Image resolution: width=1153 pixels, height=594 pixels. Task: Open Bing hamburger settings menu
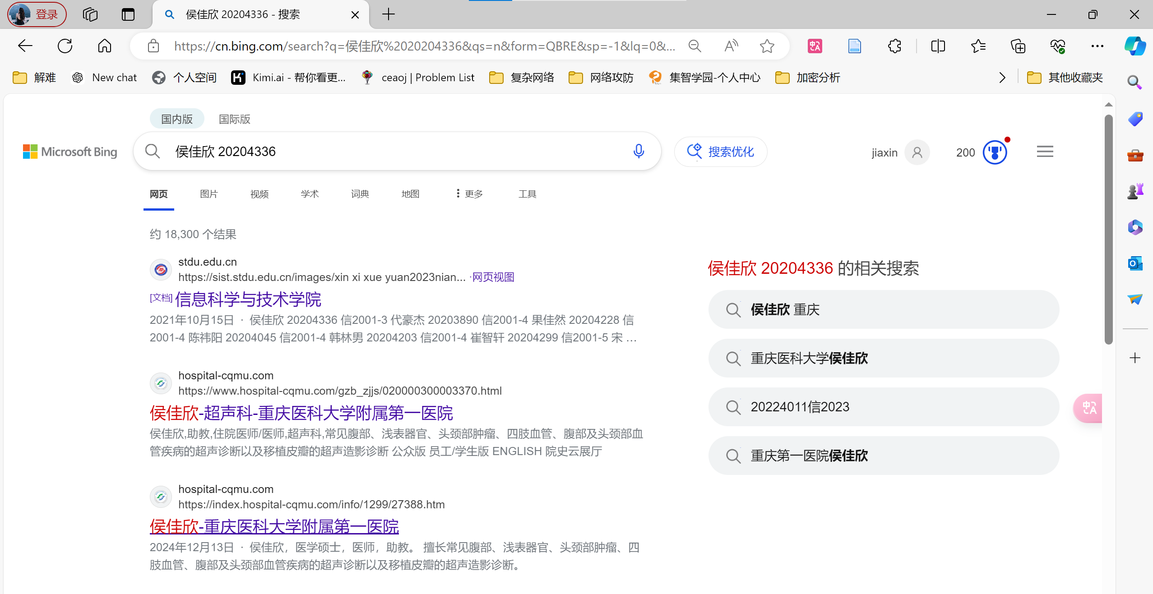pos(1045,152)
